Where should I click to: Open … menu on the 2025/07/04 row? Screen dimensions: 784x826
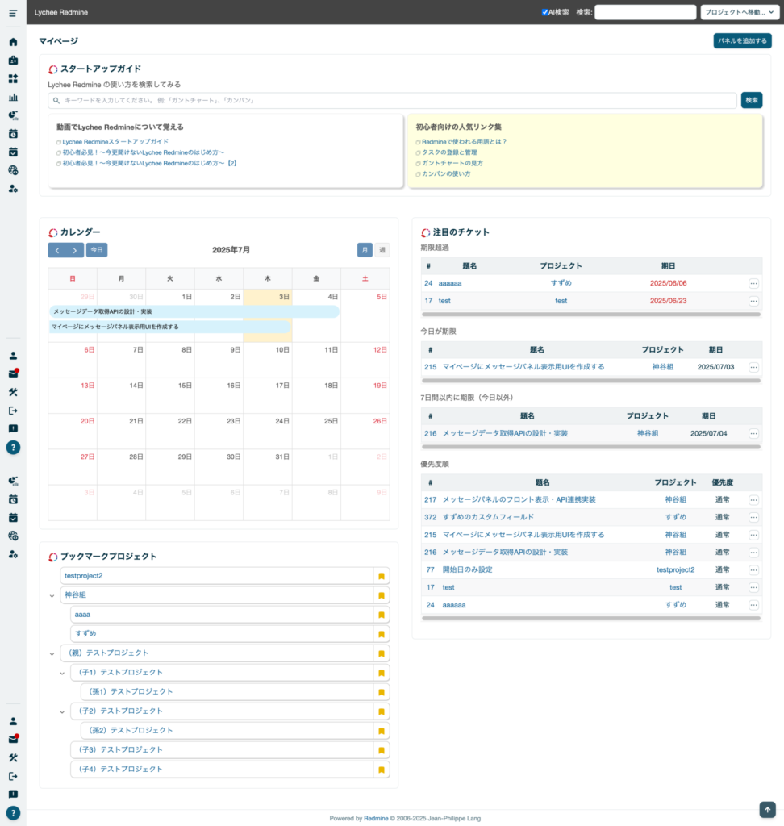(753, 433)
